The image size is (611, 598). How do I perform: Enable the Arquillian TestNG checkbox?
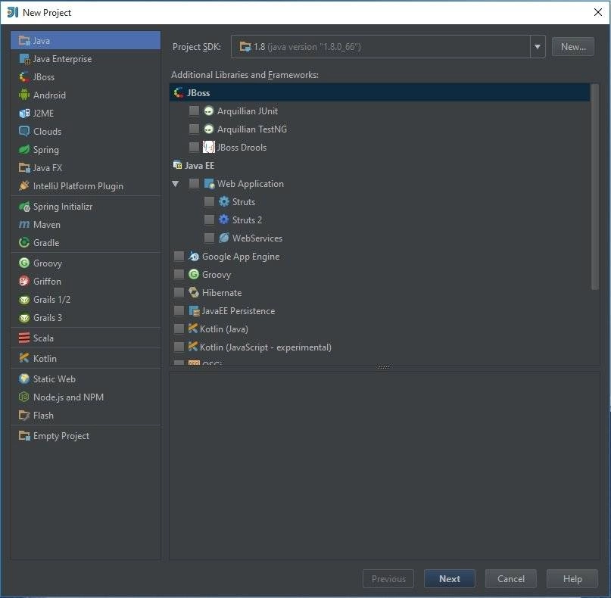point(194,129)
